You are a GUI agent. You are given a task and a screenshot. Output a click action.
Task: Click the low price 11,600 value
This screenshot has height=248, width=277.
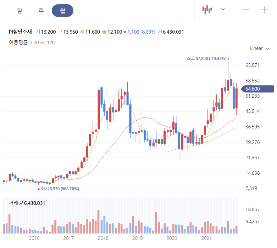click(93, 32)
